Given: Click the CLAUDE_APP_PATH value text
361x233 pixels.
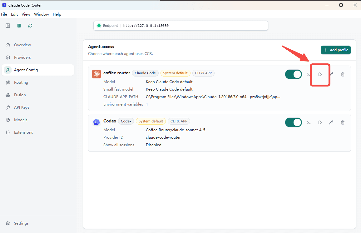Looking at the screenshot, I should 213,97.
